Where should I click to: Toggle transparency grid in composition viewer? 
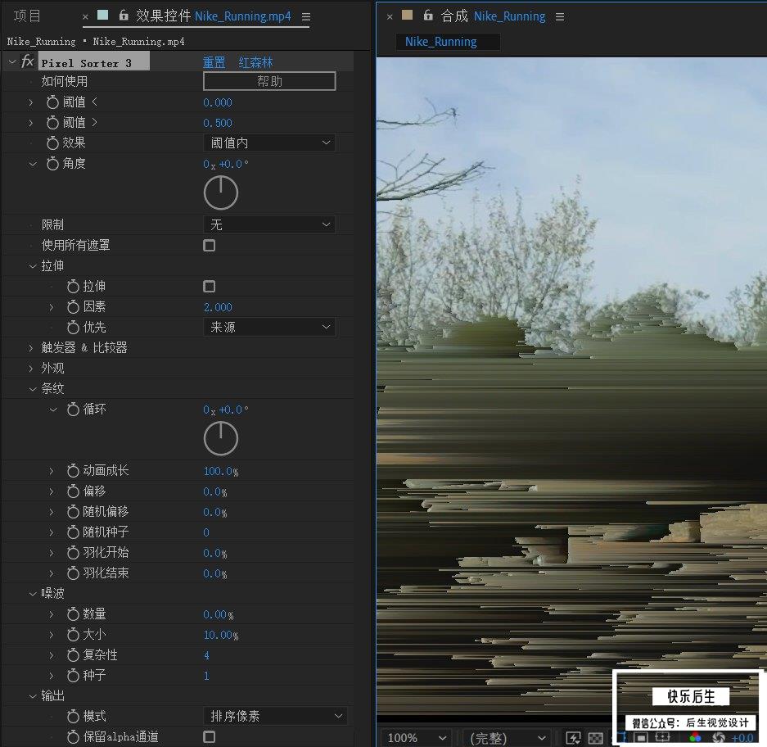tap(595, 738)
